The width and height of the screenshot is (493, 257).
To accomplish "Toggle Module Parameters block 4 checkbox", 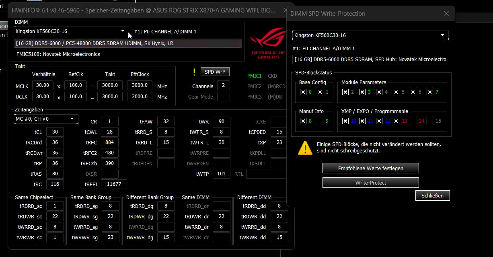I will 379,92.
